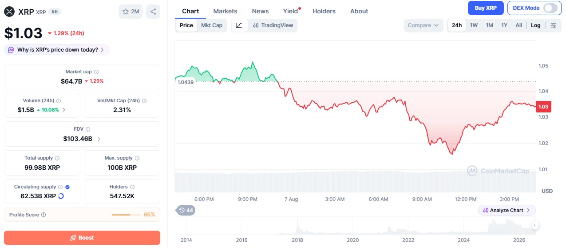The width and height of the screenshot is (566, 248).
Task: Select 1W time range
Action: click(x=474, y=25)
